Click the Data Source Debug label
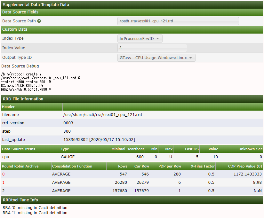 tap(20, 66)
